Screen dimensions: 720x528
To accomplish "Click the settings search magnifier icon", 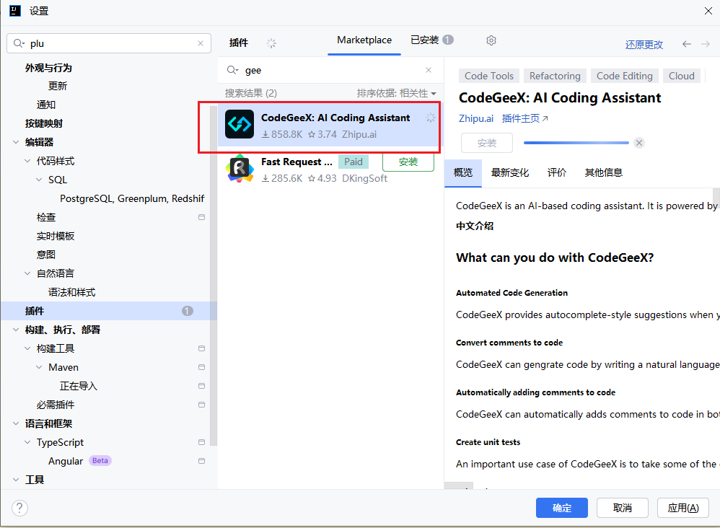I will (x=19, y=43).
